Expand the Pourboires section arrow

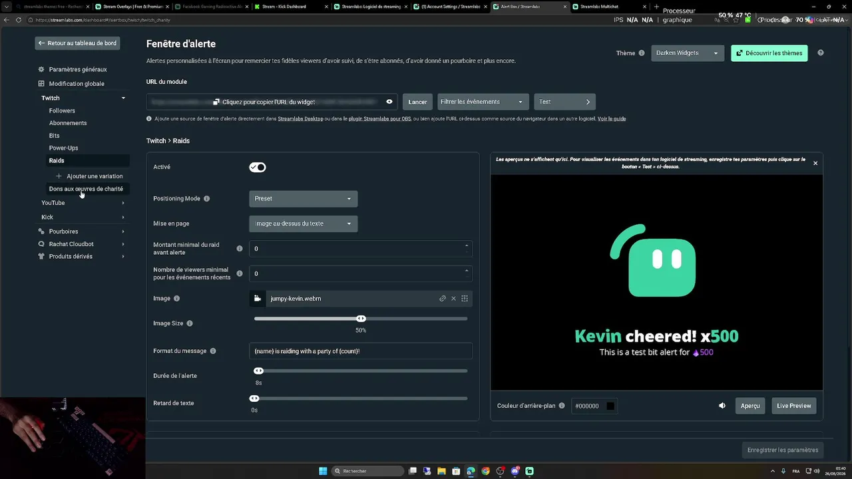pyautogui.click(x=123, y=232)
